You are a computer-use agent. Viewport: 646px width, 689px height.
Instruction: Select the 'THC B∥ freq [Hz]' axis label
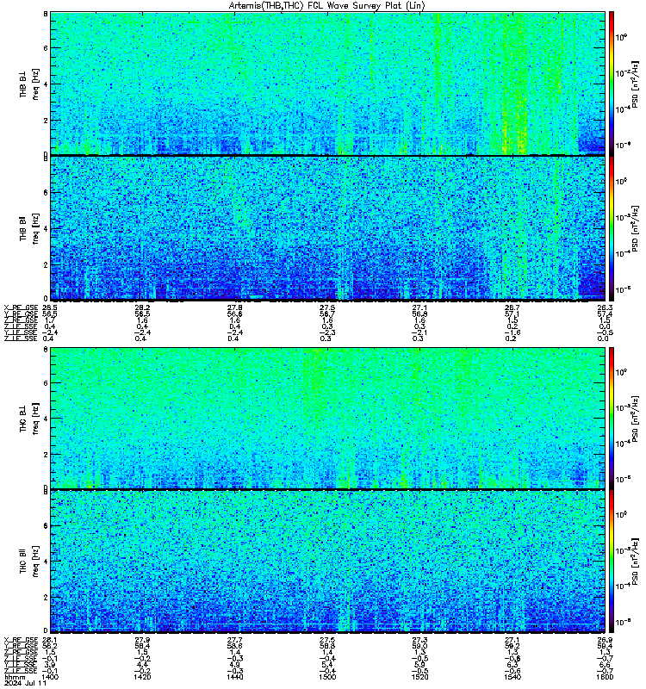click(29, 562)
